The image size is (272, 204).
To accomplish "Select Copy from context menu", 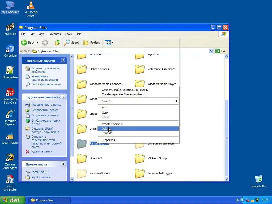I will [x=138, y=113].
